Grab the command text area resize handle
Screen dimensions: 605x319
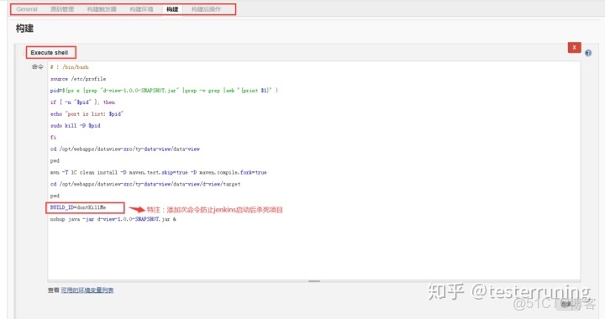point(314,281)
